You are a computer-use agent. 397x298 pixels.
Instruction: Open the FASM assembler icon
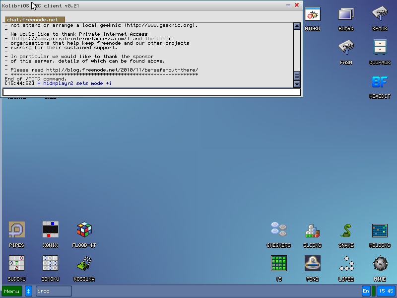[346, 48]
